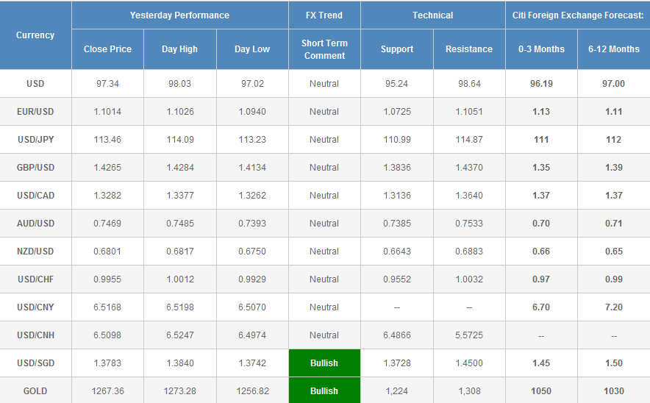Viewport: 650px width, 403px height.
Task: Click the FX Trend header
Action: pos(324,15)
